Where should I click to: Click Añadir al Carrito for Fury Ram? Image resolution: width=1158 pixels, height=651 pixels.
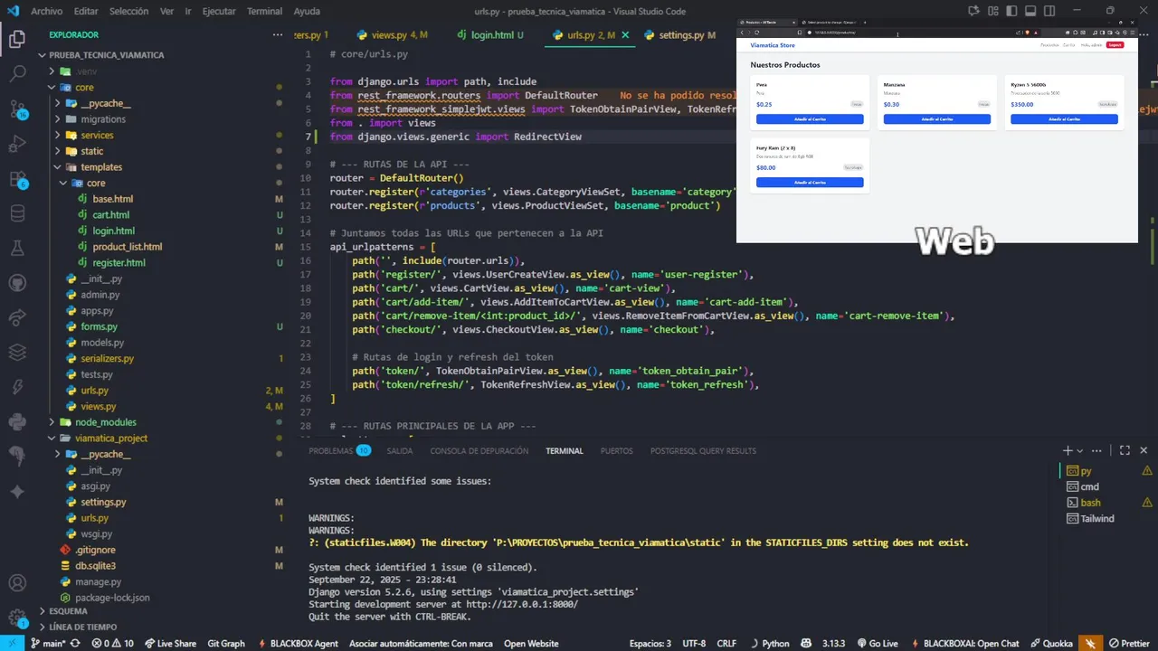[x=810, y=183]
